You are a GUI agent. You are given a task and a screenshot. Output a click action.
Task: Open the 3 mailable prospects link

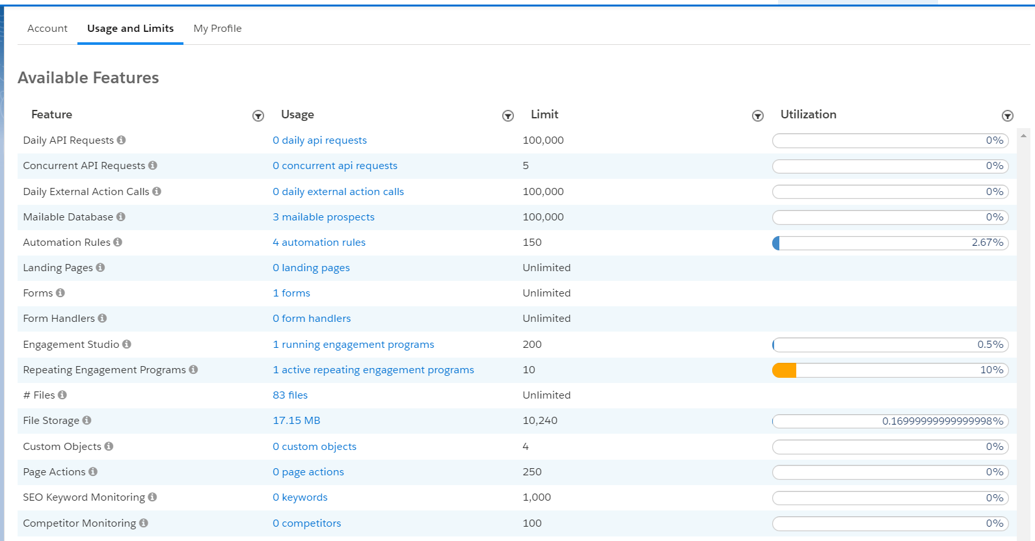coord(323,217)
